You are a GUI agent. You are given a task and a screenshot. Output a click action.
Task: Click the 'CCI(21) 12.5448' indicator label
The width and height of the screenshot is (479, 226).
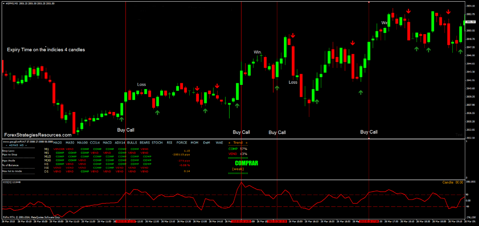pos(13,182)
